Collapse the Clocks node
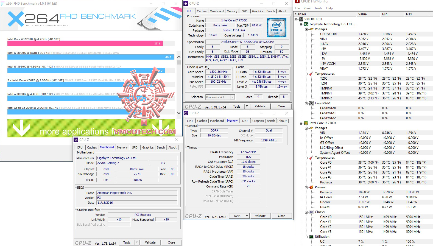This screenshot has width=433, height=246. click(x=306, y=212)
